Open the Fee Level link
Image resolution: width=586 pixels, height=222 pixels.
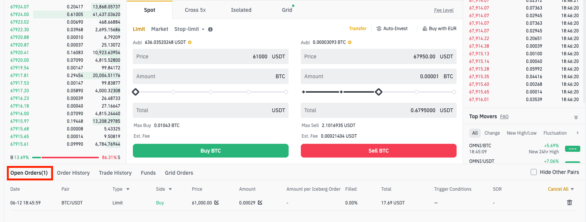(444, 10)
